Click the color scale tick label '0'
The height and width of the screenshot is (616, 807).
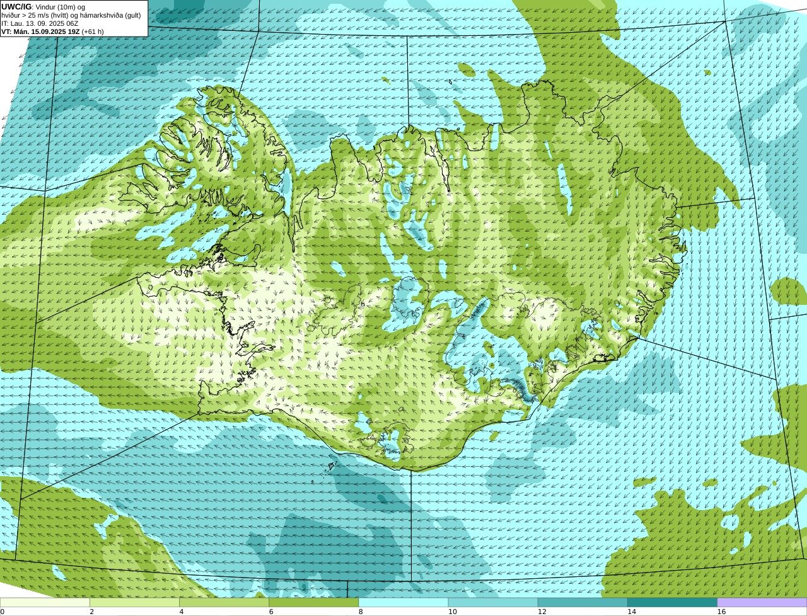pyautogui.click(x=2, y=612)
